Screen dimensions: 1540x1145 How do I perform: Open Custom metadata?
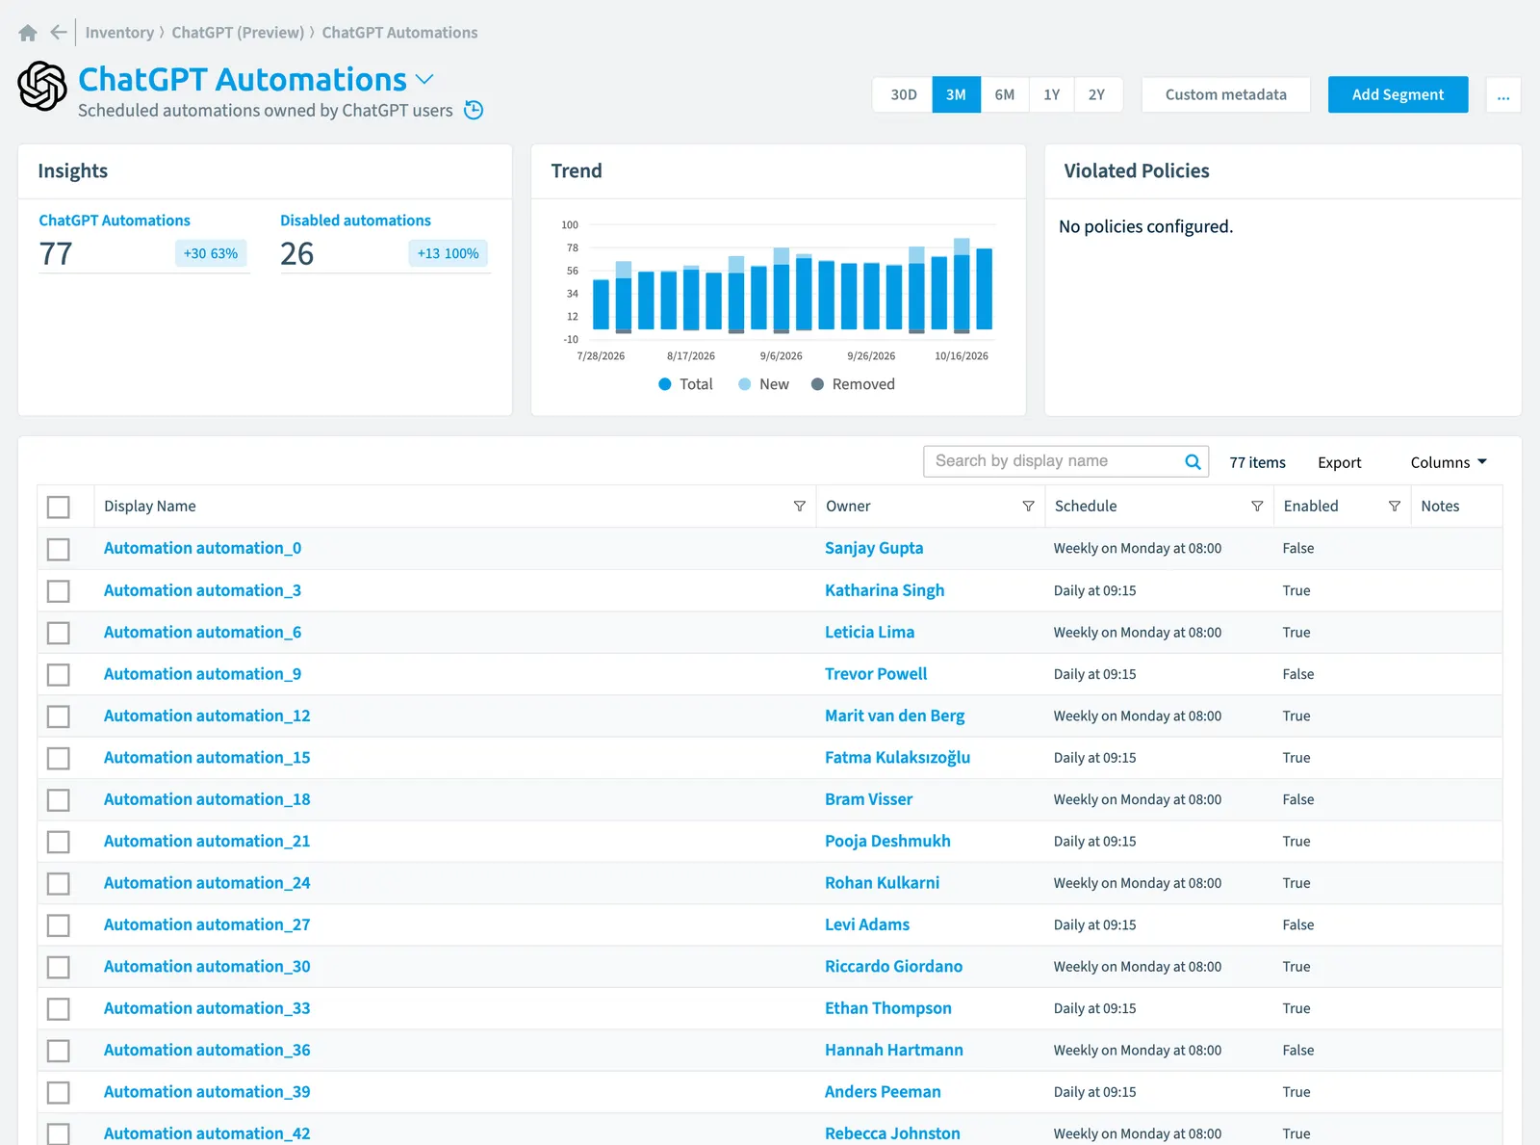click(x=1225, y=94)
